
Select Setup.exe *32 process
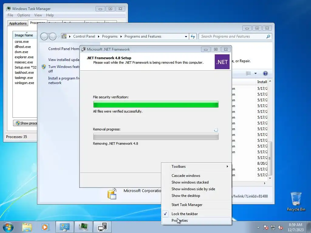click(26, 67)
